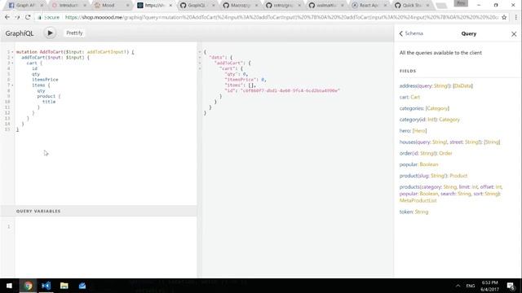
Task: Click the Secure lock indicator
Action: click(x=49, y=17)
